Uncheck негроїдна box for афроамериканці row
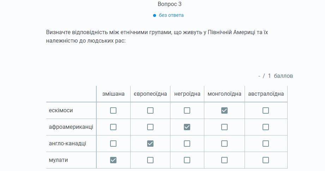 point(187,127)
